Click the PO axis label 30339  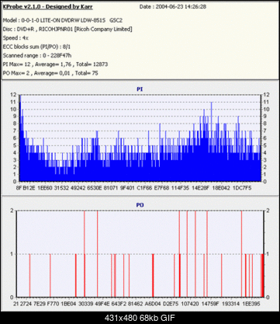[85, 303]
